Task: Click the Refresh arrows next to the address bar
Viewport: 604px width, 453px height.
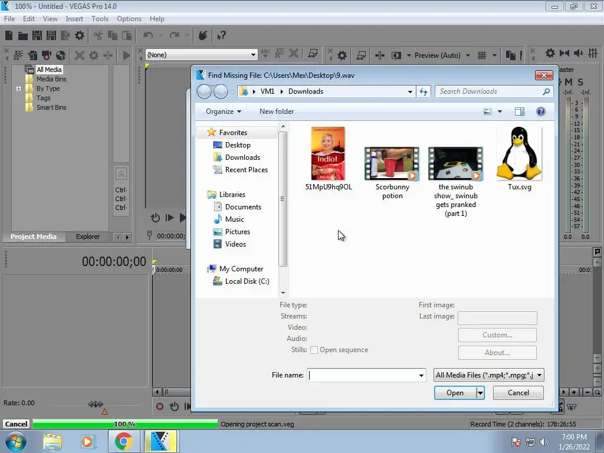Action: click(424, 91)
